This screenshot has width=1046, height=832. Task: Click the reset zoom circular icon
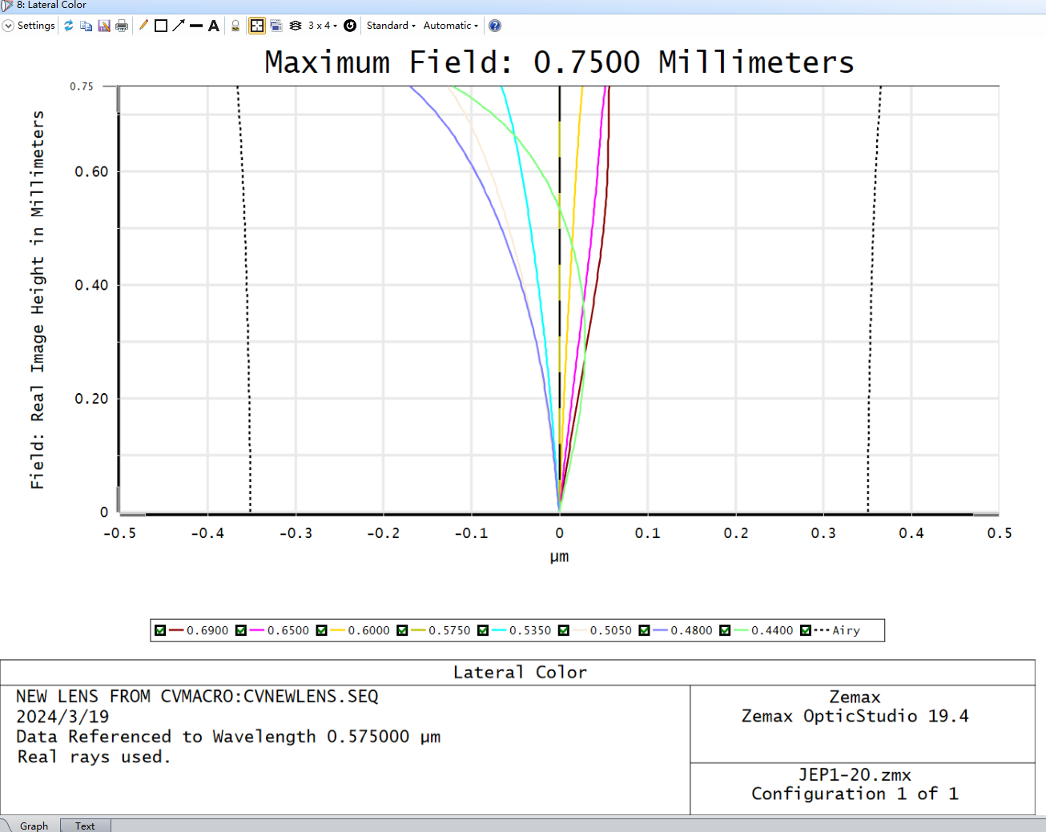coord(350,26)
